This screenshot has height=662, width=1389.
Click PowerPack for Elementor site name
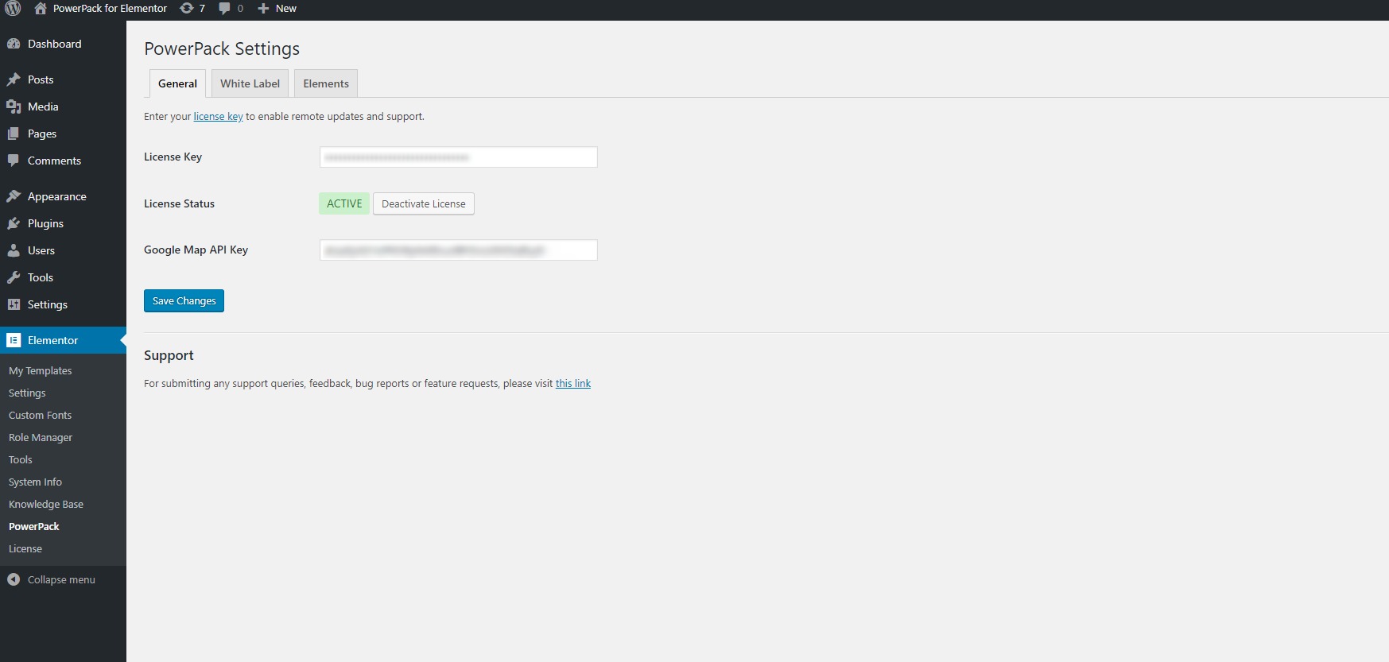110,9
